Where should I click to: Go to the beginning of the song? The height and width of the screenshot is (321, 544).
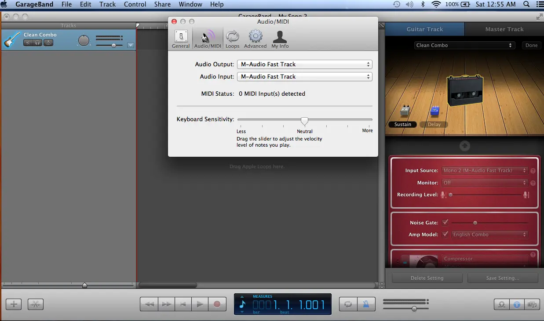[183, 304]
